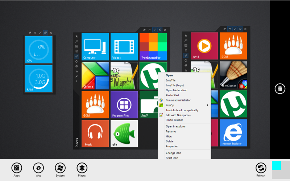Viewport: 290px width, 181px height.
Task: Select Open file location menu entry
Action: click(x=177, y=90)
